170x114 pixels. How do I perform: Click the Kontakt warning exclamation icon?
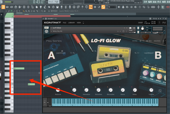159,23
